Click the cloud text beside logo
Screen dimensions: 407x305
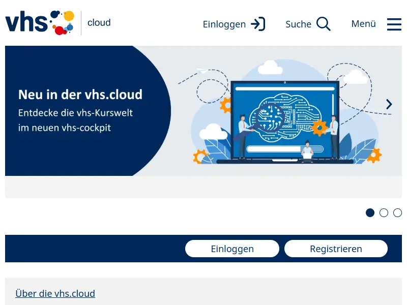pos(99,22)
